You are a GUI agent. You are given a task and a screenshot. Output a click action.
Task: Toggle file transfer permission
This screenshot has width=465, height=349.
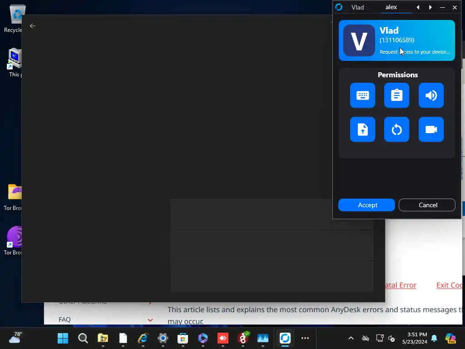point(362,130)
